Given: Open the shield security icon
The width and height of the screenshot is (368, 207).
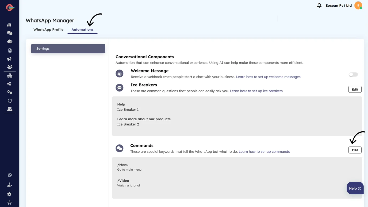Looking at the screenshot, I should pos(10,101).
